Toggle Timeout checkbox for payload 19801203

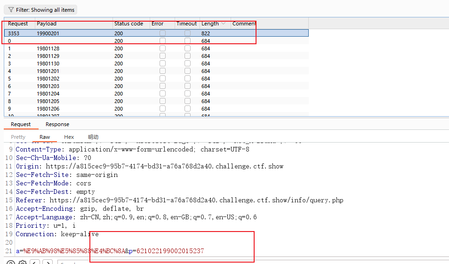pyautogui.click(x=188, y=86)
